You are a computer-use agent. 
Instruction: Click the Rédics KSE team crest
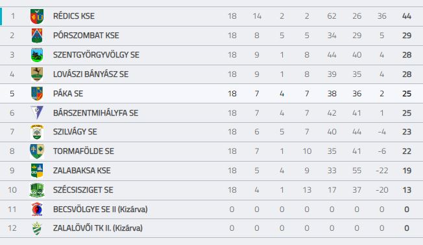click(37, 16)
